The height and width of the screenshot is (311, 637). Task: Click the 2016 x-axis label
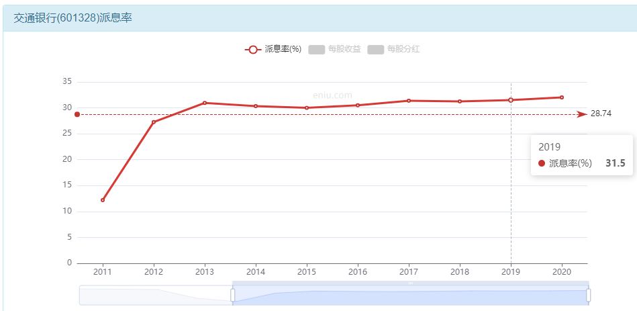coord(358,272)
